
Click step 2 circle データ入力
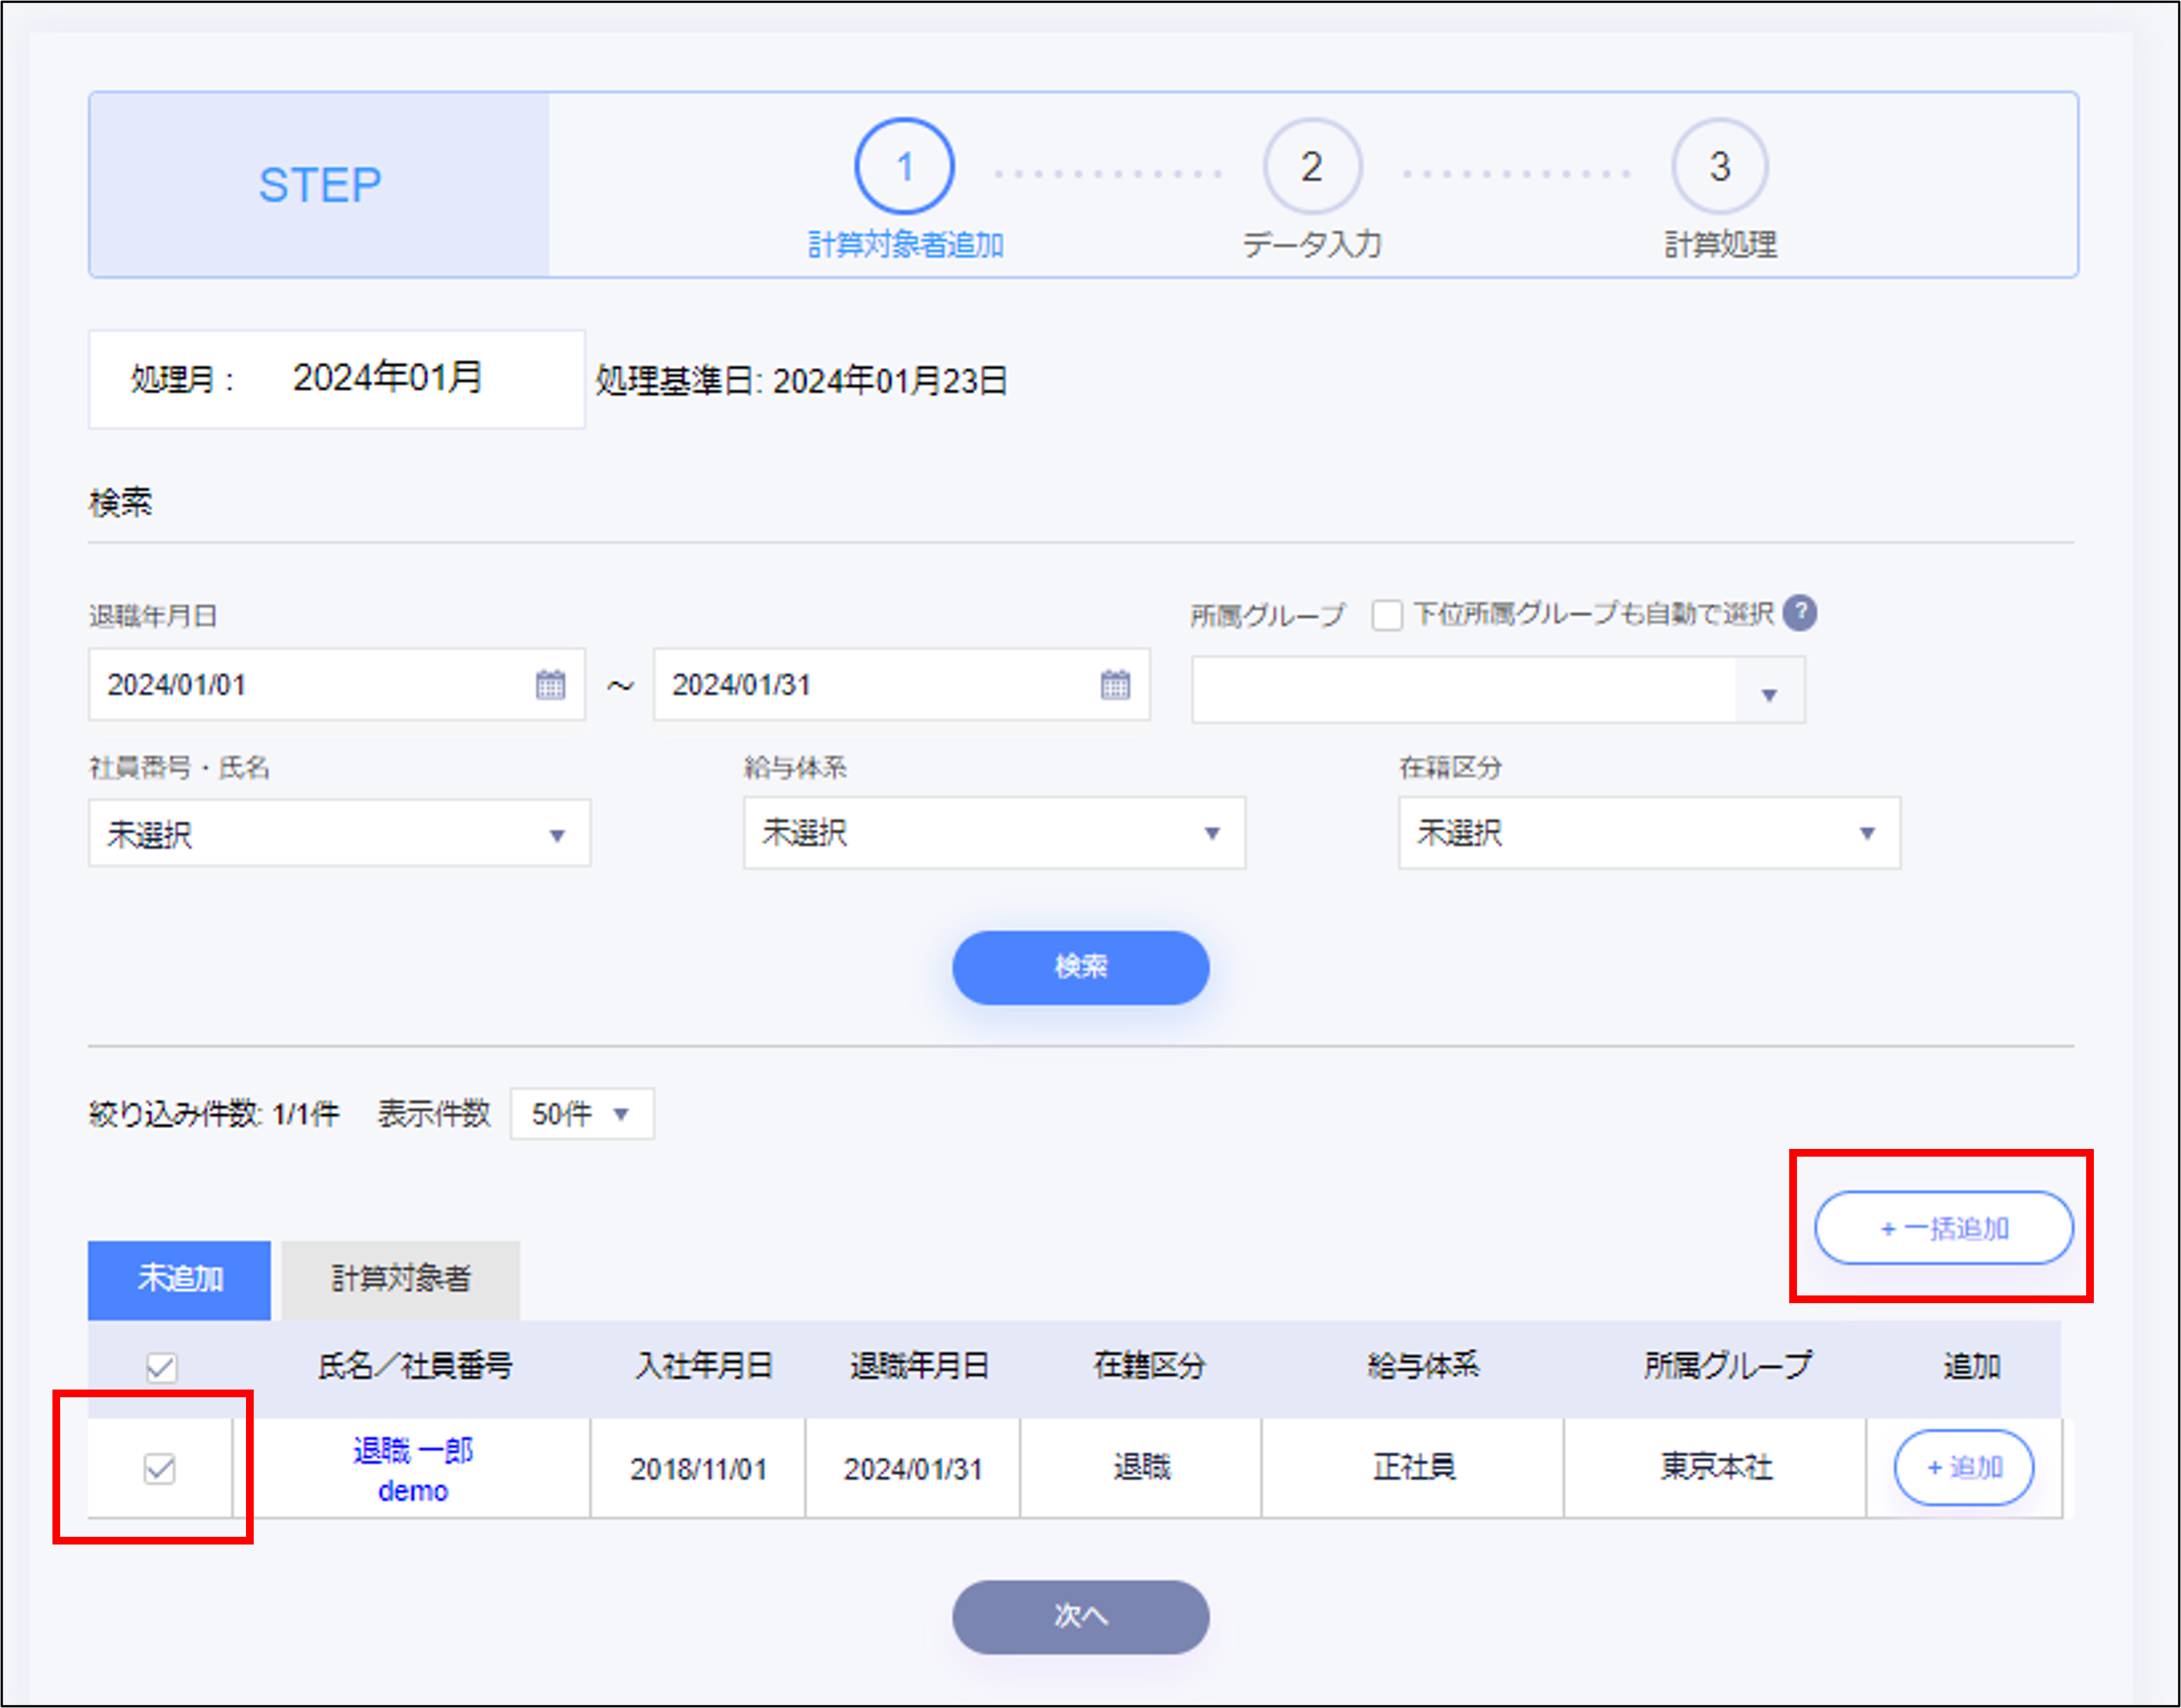click(1312, 167)
